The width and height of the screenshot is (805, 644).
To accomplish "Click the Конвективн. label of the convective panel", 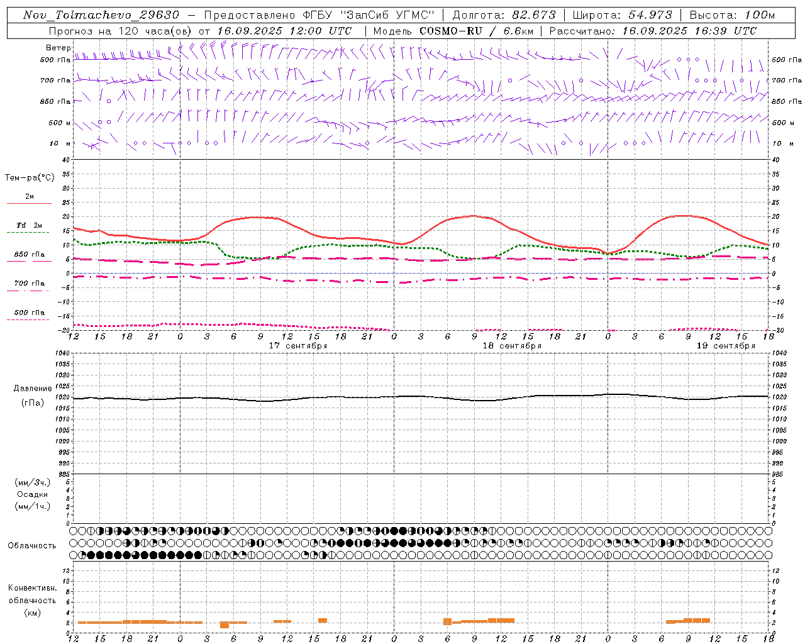I will tap(33, 588).
